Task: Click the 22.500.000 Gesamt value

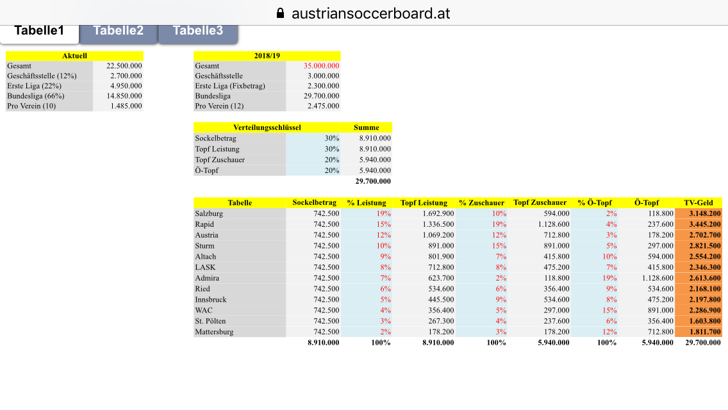Action: coord(124,66)
